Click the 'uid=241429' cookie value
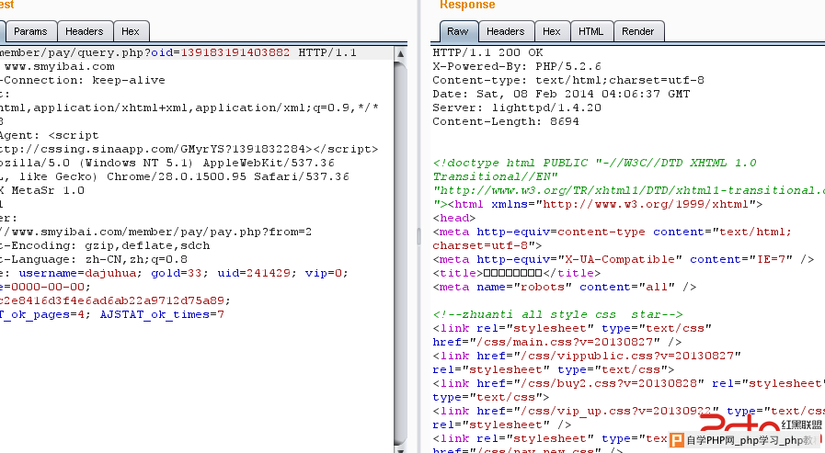The height and width of the screenshot is (453, 825). tap(254, 273)
